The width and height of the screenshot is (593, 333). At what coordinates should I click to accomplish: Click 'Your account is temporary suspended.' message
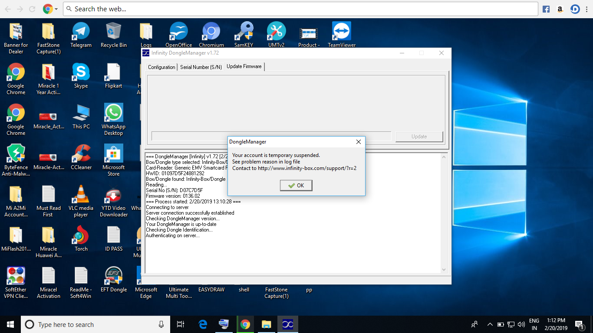276,155
